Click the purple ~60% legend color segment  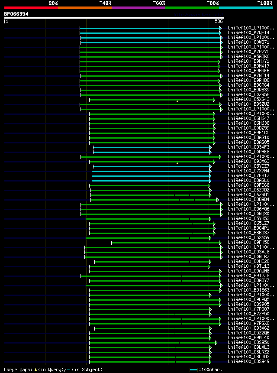(138, 8)
